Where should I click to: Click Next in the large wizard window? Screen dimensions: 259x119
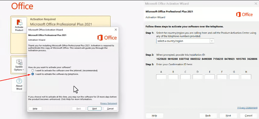coord(228,115)
